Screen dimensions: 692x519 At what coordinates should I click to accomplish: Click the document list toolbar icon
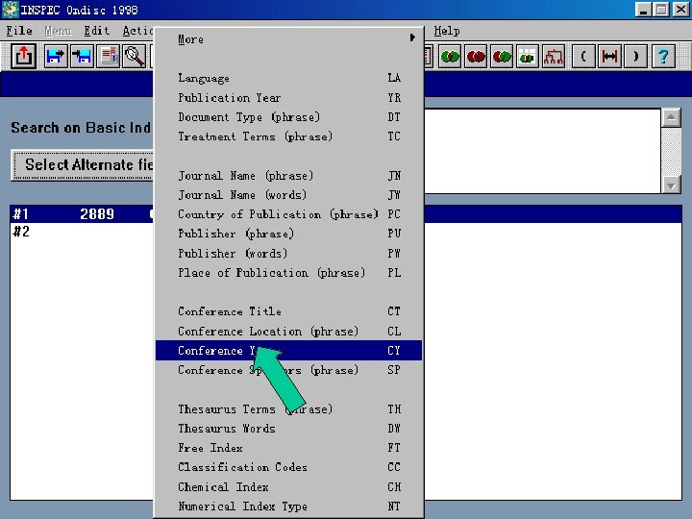(x=108, y=56)
